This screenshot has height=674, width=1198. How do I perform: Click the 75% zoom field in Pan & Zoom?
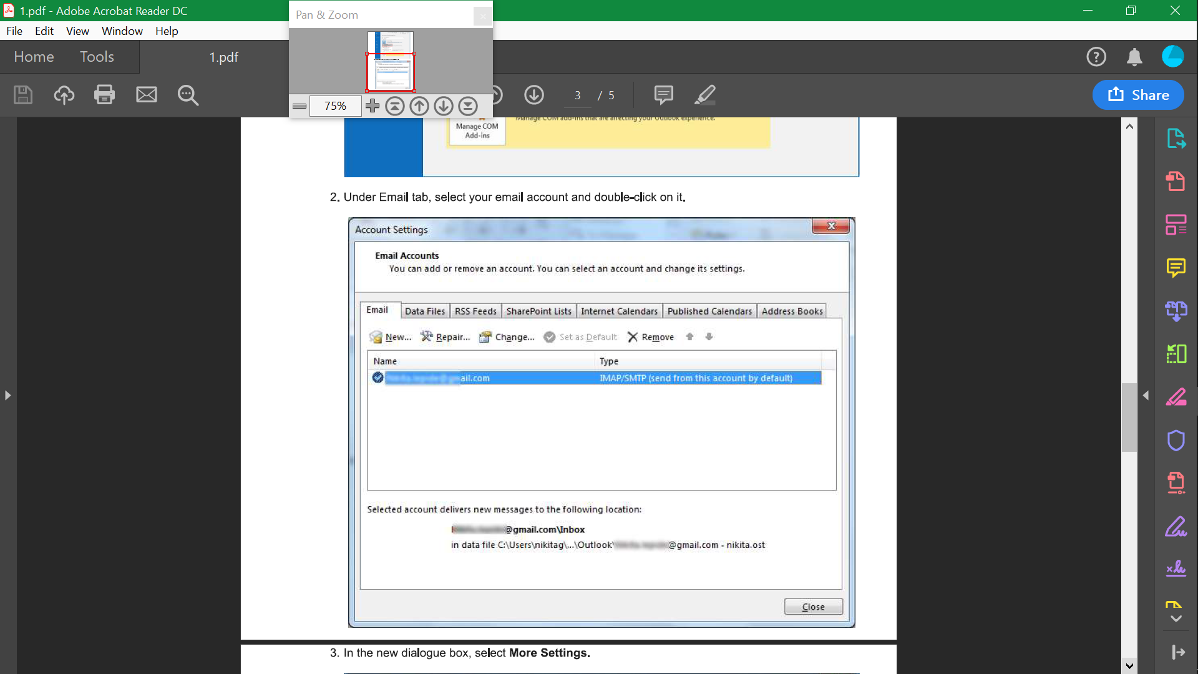click(335, 106)
